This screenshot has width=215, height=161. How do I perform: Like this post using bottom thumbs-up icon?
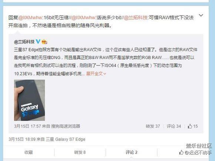pos(181,152)
